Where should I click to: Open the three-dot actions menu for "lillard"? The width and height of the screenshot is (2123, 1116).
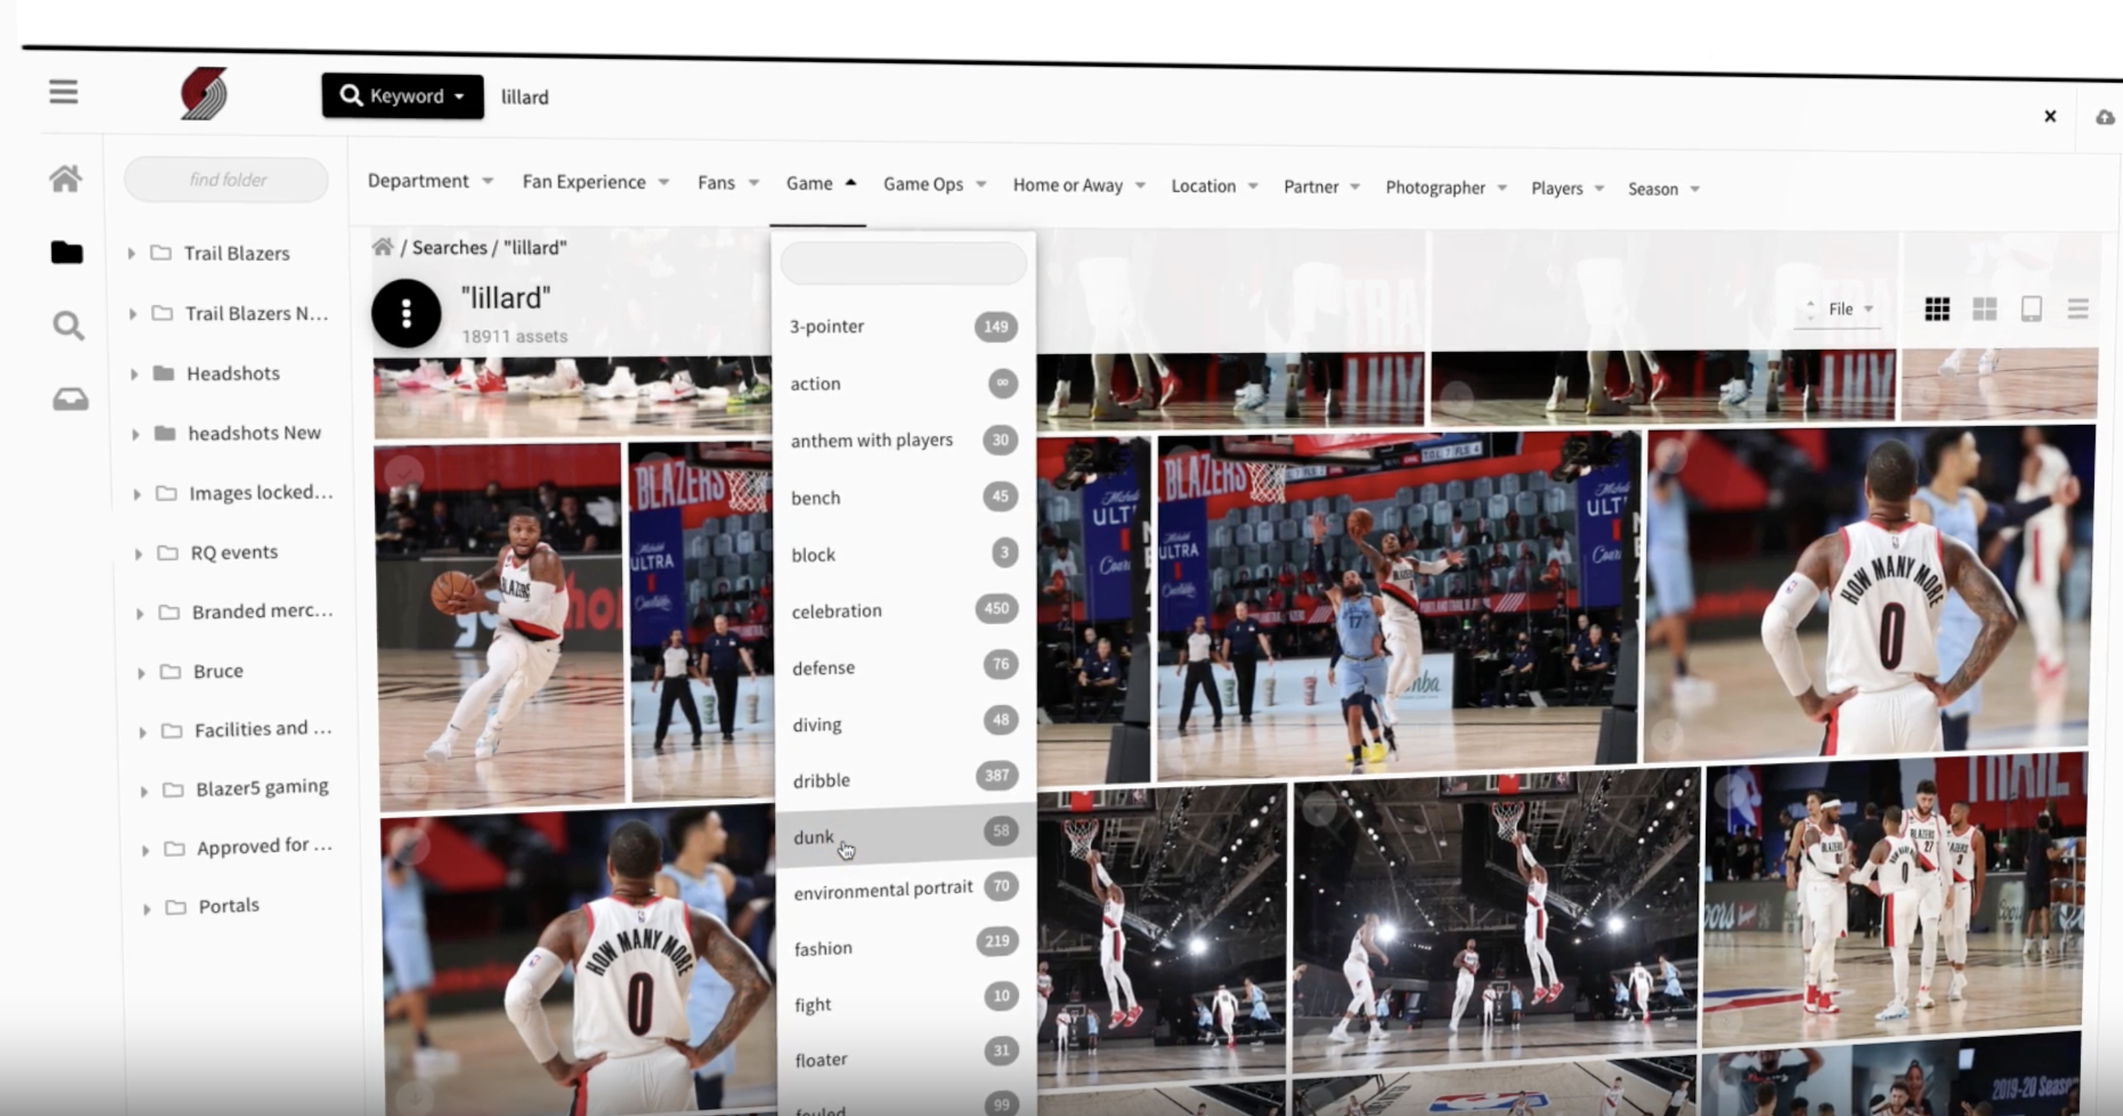[406, 313]
